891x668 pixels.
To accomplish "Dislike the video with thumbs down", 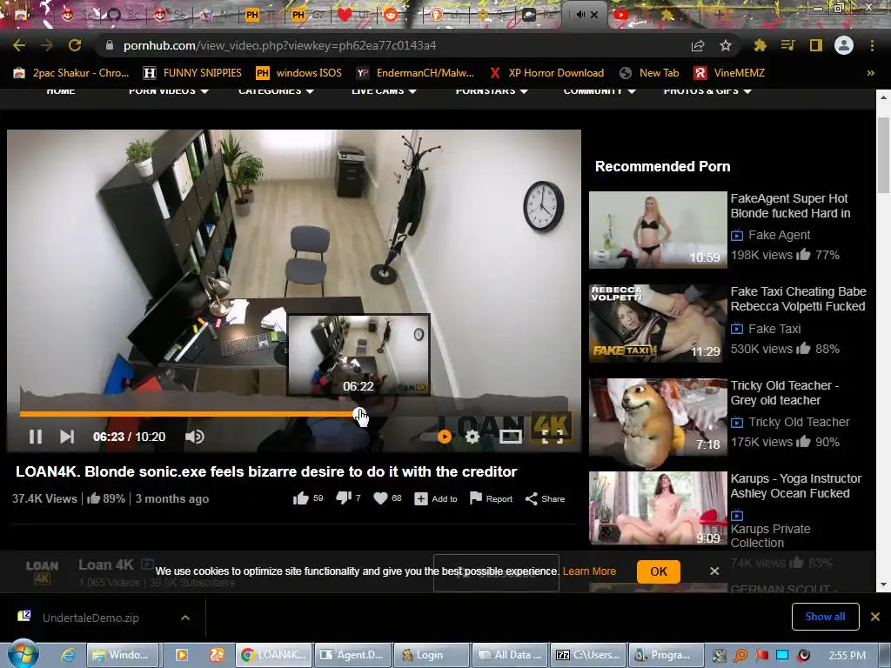I will coord(343,498).
